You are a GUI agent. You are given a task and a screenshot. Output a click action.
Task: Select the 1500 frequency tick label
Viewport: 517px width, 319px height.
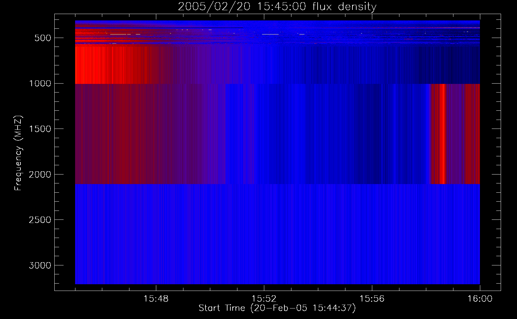pos(40,129)
